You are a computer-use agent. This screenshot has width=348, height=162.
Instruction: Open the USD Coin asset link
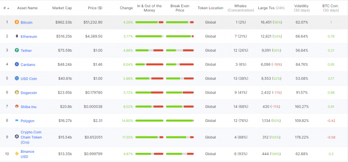(x=29, y=79)
